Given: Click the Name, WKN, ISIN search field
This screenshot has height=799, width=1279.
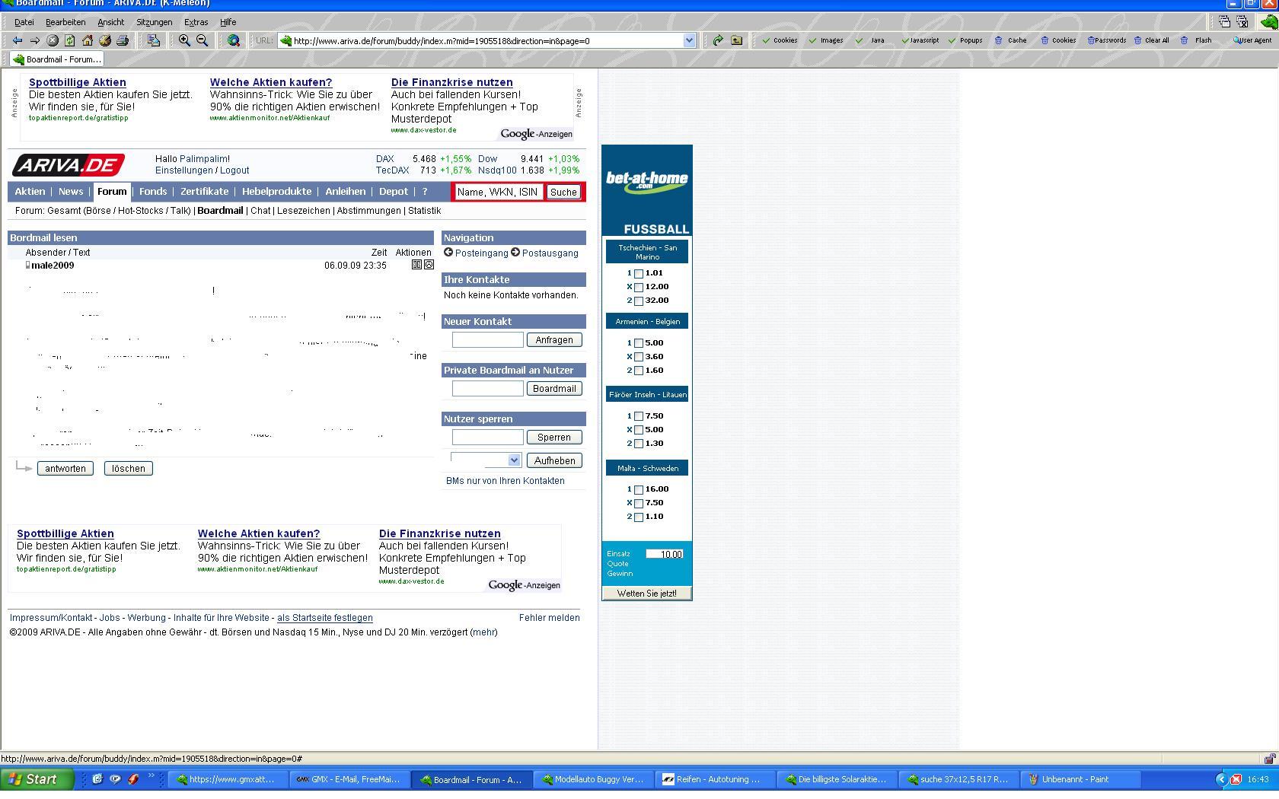Looking at the screenshot, I should pos(498,193).
